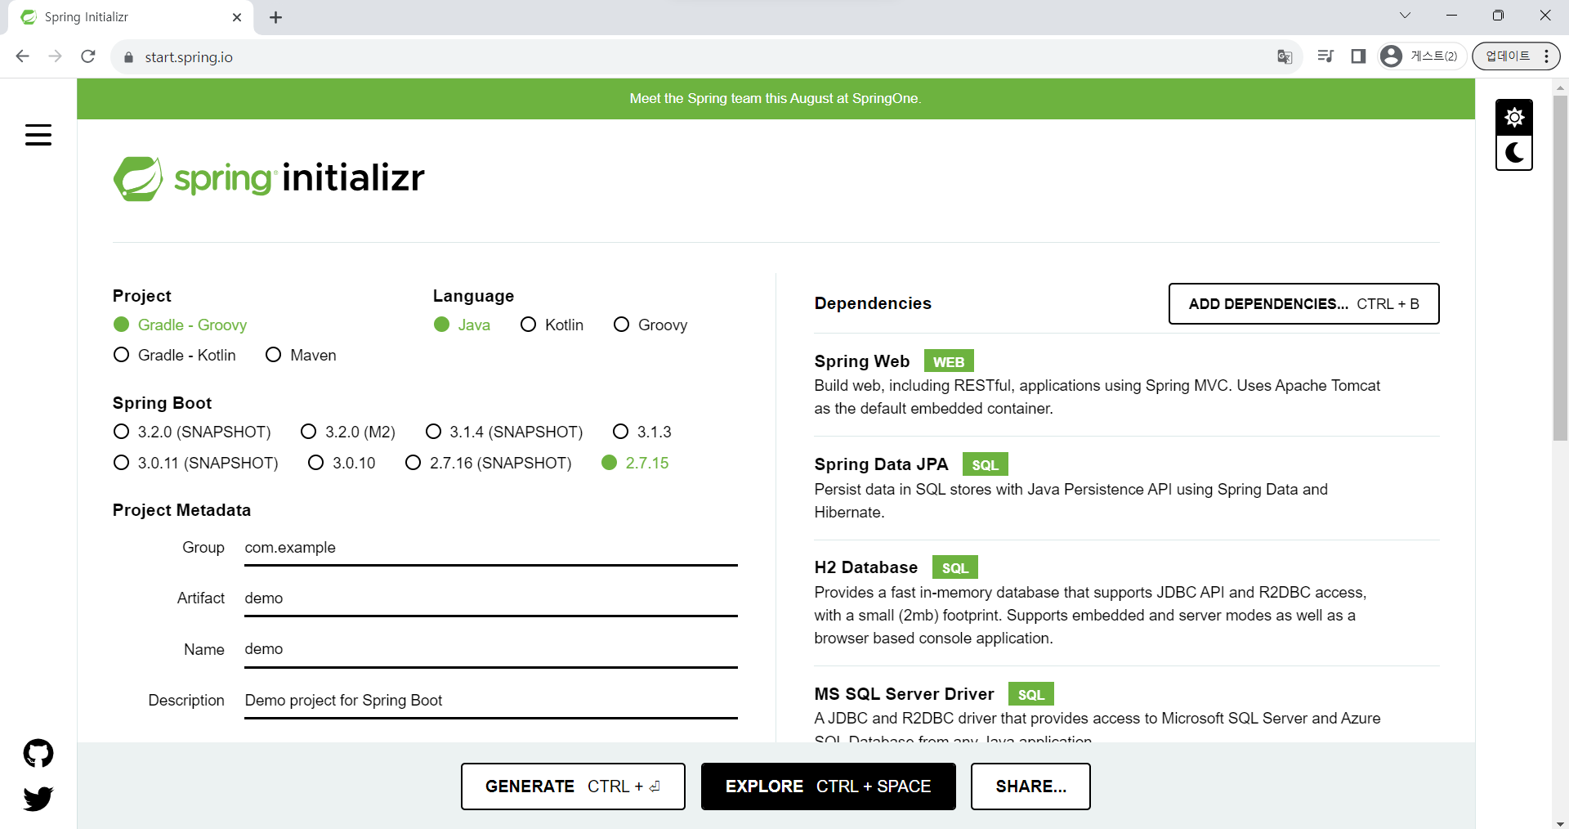Click the Group input field

(491, 548)
